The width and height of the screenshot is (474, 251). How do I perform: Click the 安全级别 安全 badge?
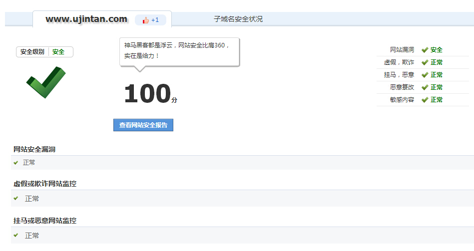coord(44,52)
